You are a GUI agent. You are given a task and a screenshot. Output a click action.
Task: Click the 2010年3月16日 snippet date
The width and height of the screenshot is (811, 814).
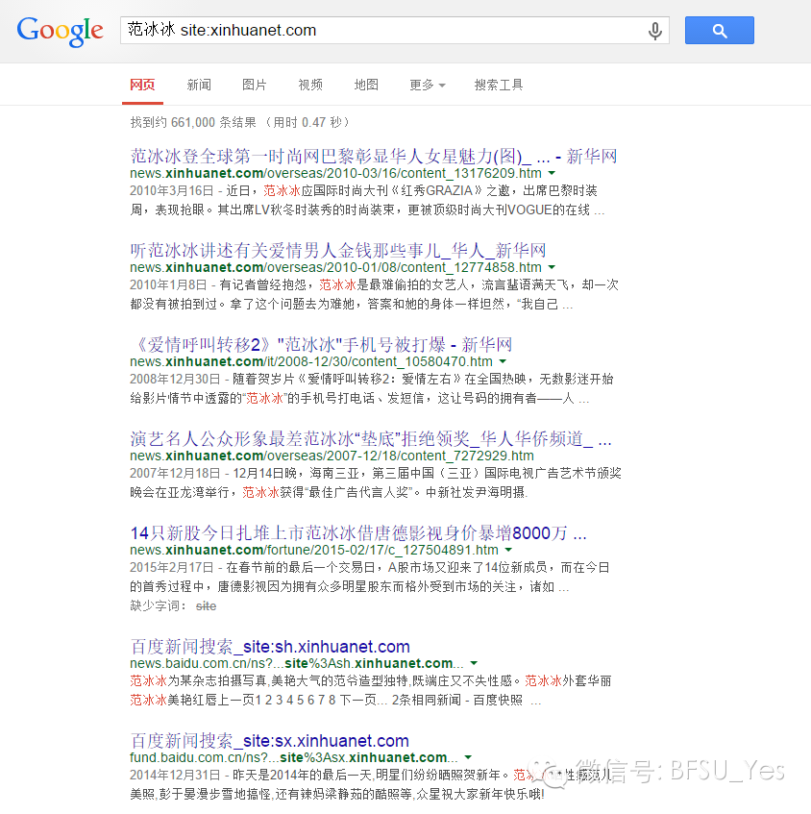[171, 191]
